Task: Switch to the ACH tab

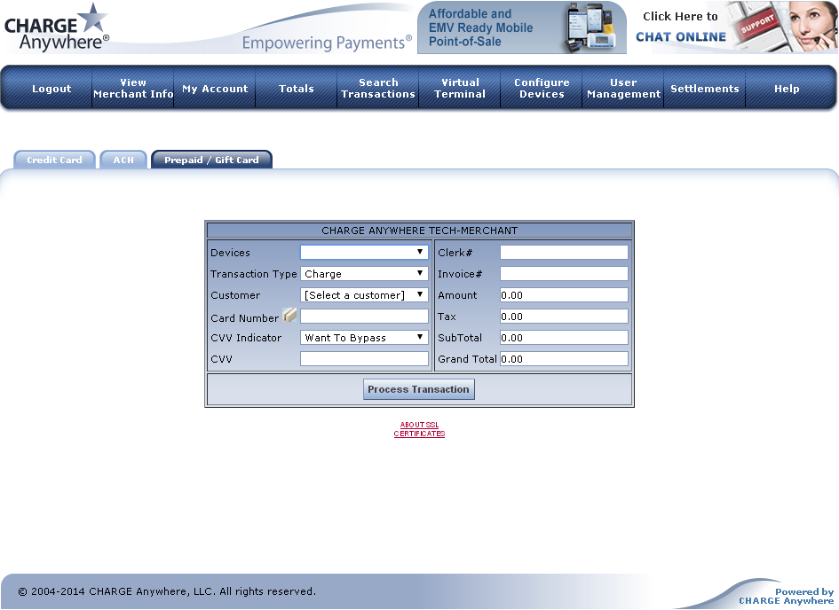Action: (123, 160)
